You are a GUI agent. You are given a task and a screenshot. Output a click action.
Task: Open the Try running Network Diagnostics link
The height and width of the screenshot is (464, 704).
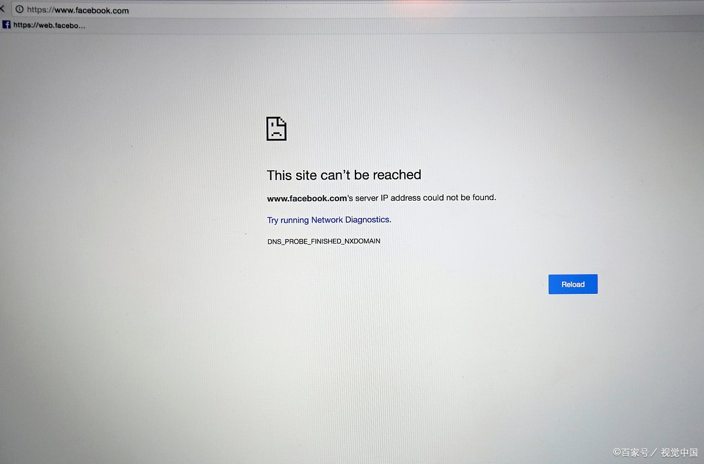(329, 220)
